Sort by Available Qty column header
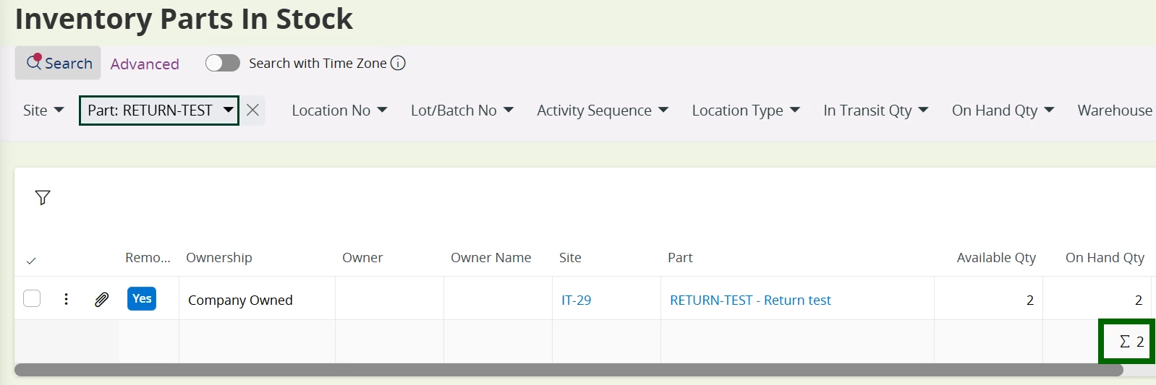Image resolution: width=1156 pixels, height=385 pixels. (995, 258)
